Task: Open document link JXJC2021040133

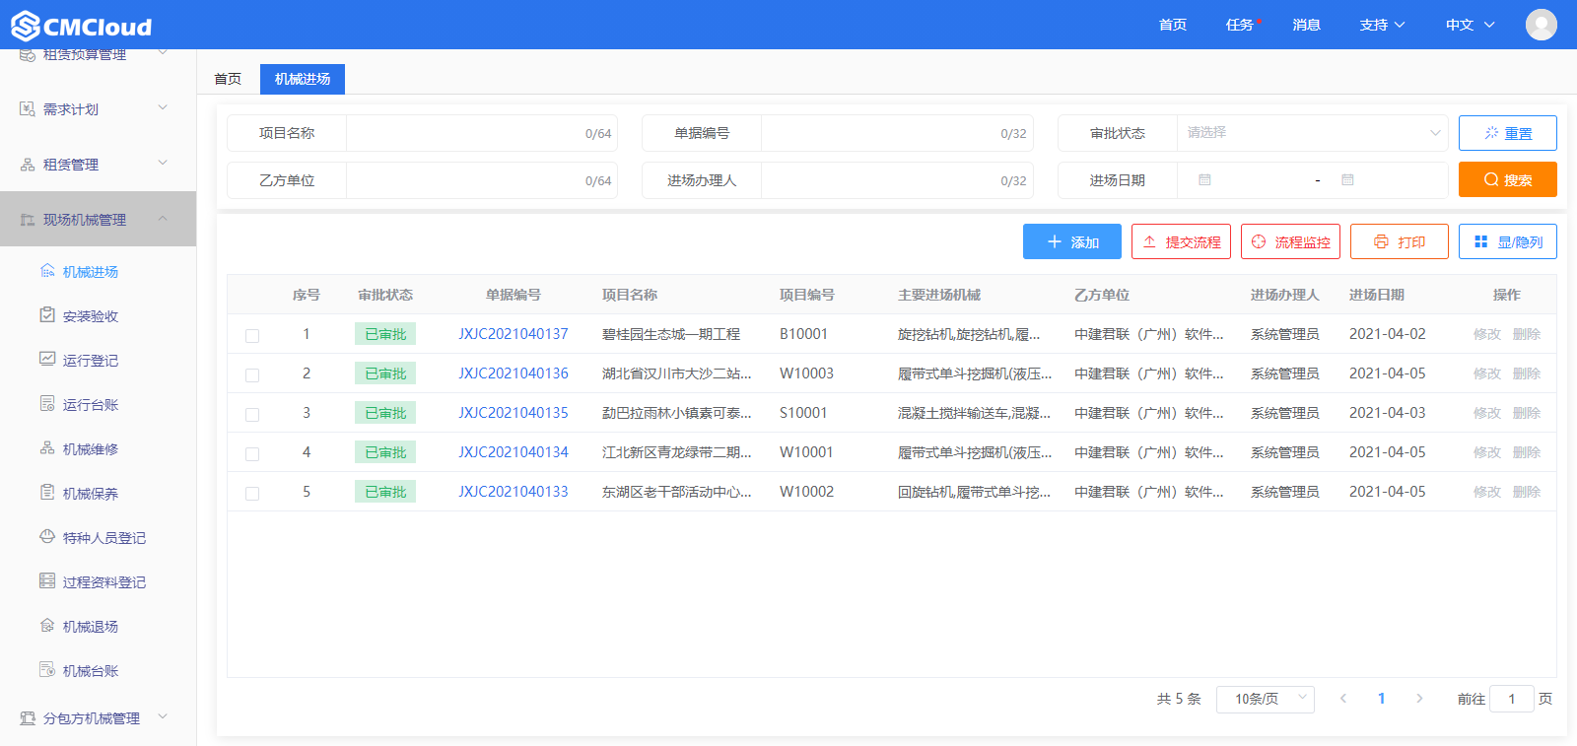Action: [514, 492]
